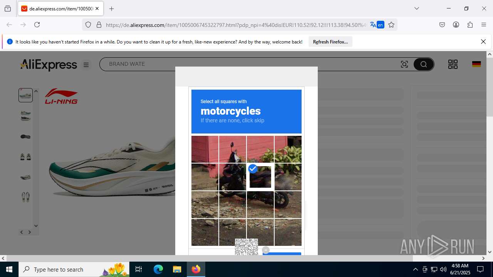
Task: Open the Windows notification center
Action: point(480,269)
